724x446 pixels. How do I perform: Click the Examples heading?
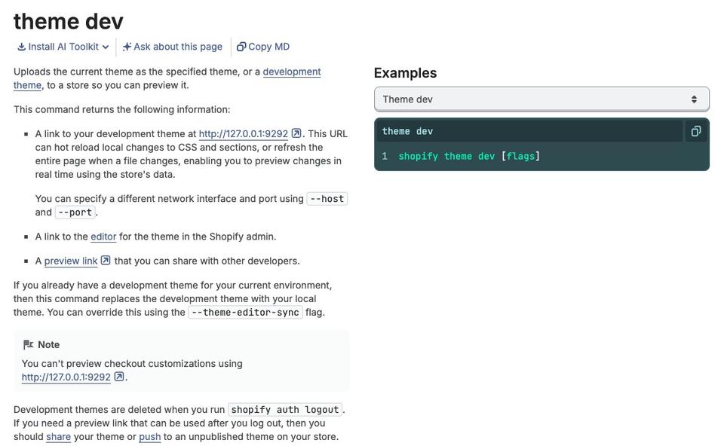[406, 73]
